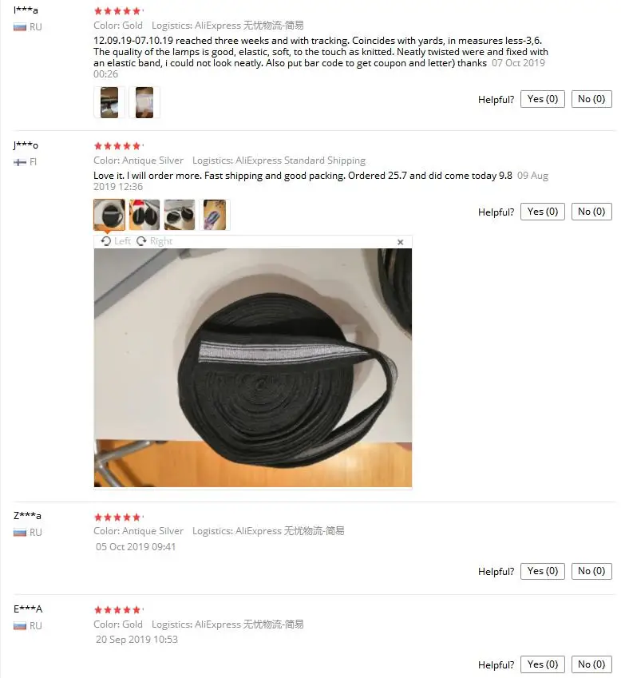Close the enlarged photo viewer

(400, 242)
